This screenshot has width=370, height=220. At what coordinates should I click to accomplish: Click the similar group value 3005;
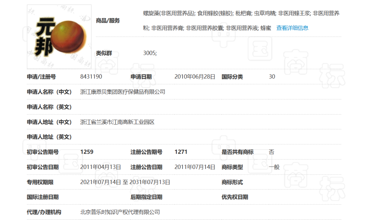pos(150,53)
